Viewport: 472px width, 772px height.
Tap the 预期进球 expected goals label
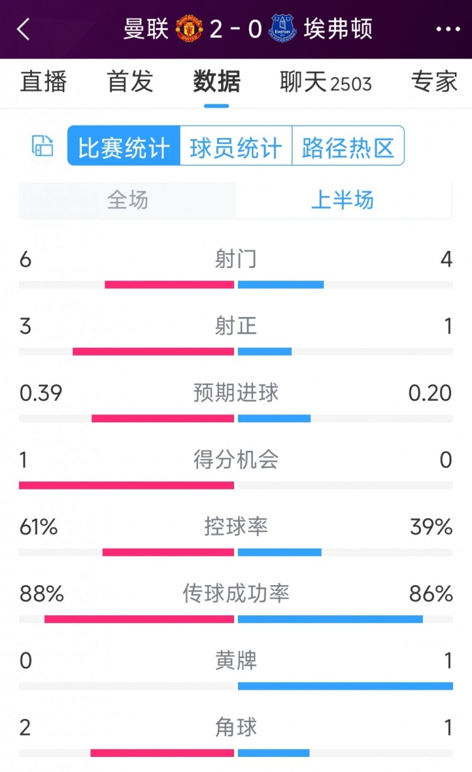point(236,393)
